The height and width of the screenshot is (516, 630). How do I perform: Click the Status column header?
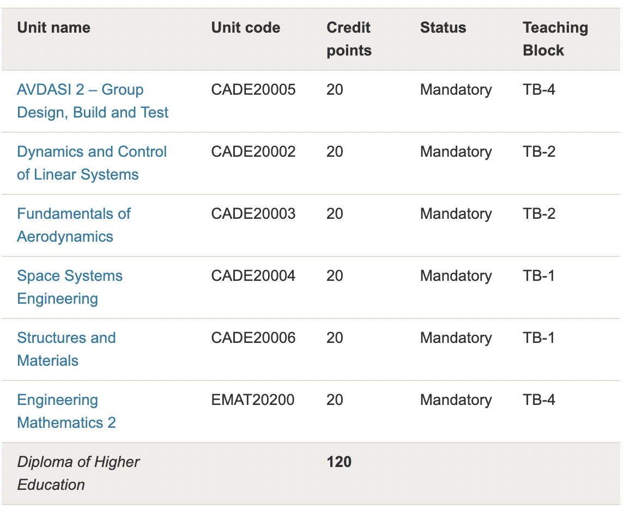[443, 28]
